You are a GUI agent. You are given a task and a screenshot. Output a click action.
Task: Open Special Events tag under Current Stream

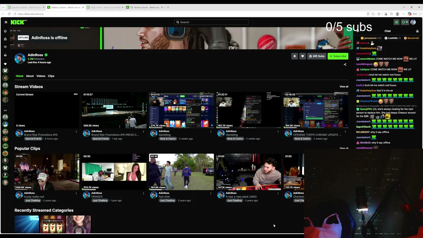33,139
